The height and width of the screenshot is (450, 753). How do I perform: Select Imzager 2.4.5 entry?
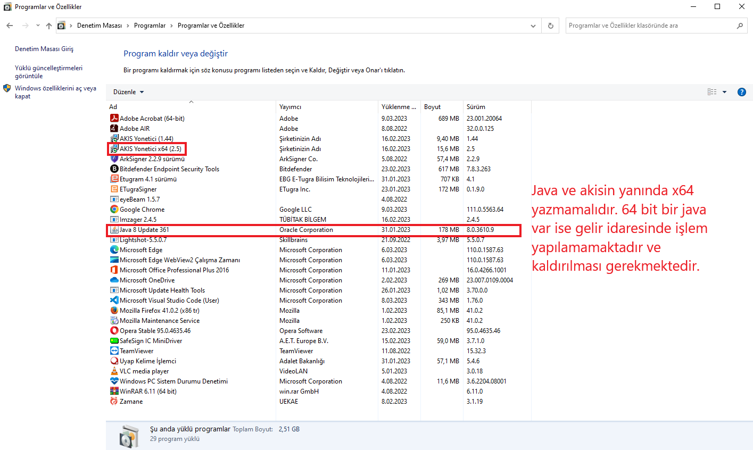click(138, 219)
